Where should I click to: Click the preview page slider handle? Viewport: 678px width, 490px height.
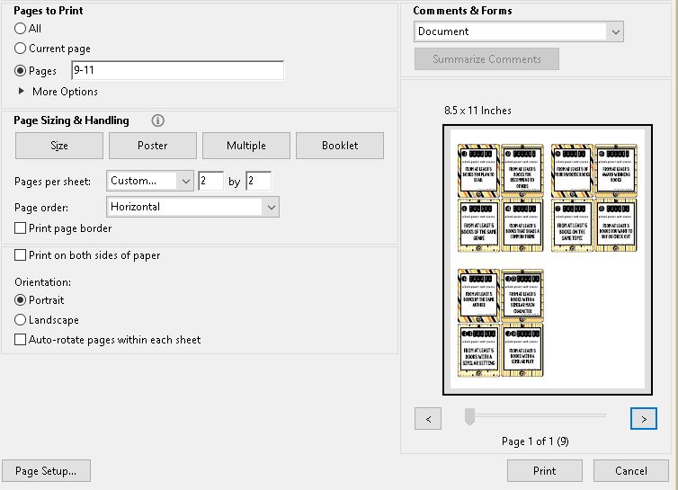click(x=469, y=416)
